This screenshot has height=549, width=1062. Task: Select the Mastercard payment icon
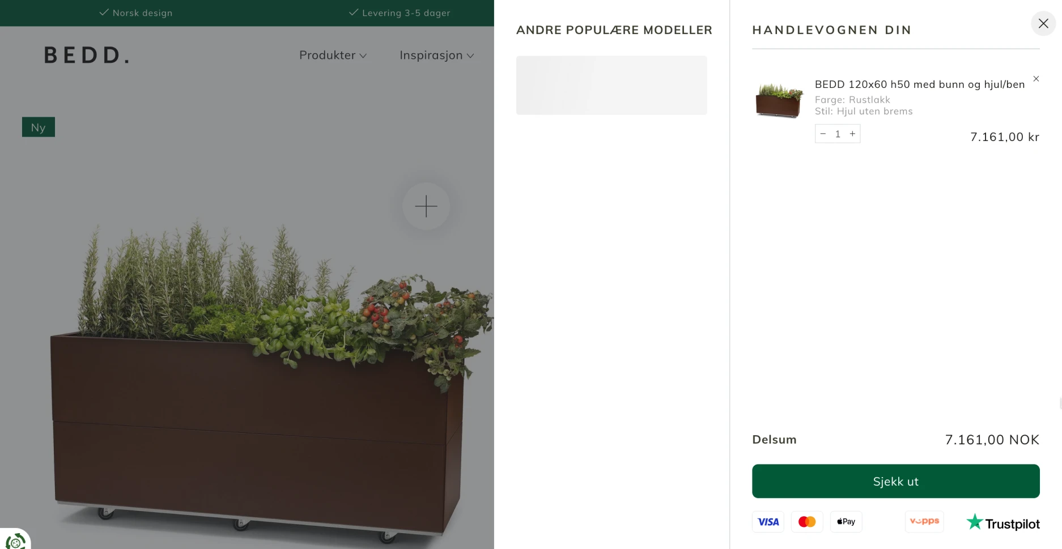(806, 521)
